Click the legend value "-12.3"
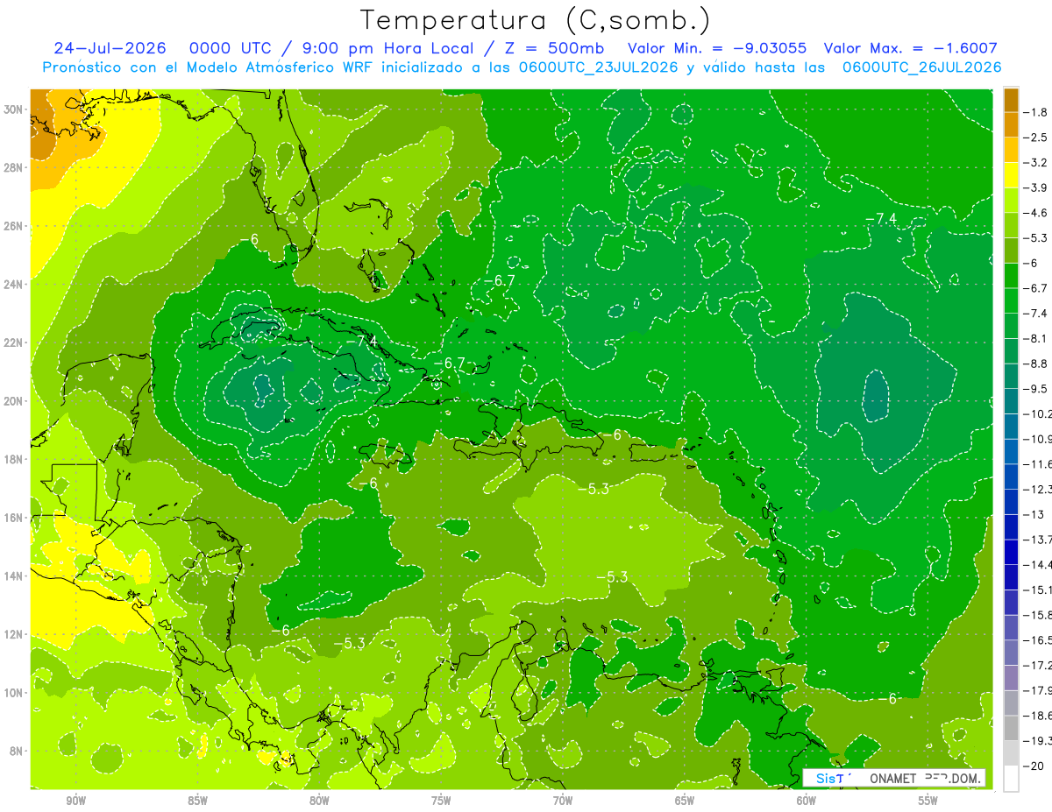This screenshot has height=812, width=1052. pyautogui.click(x=1038, y=489)
